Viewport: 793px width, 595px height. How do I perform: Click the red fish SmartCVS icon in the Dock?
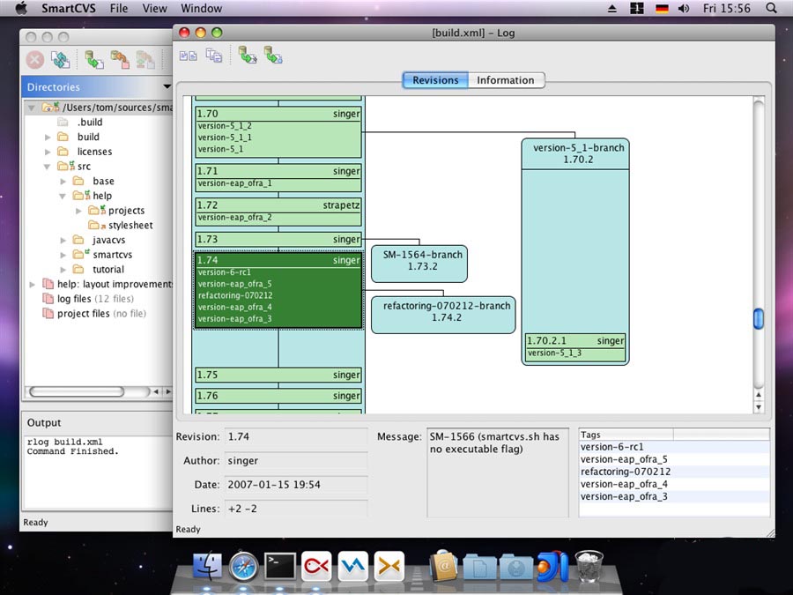[315, 566]
